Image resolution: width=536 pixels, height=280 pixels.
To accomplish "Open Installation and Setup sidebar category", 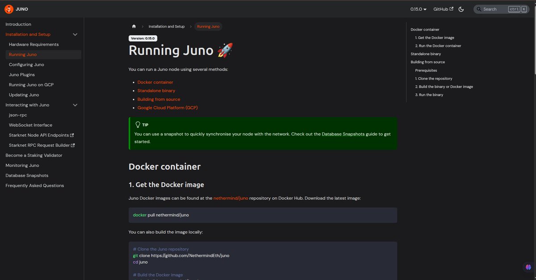I will pyautogui.click(x=28, y=34).
